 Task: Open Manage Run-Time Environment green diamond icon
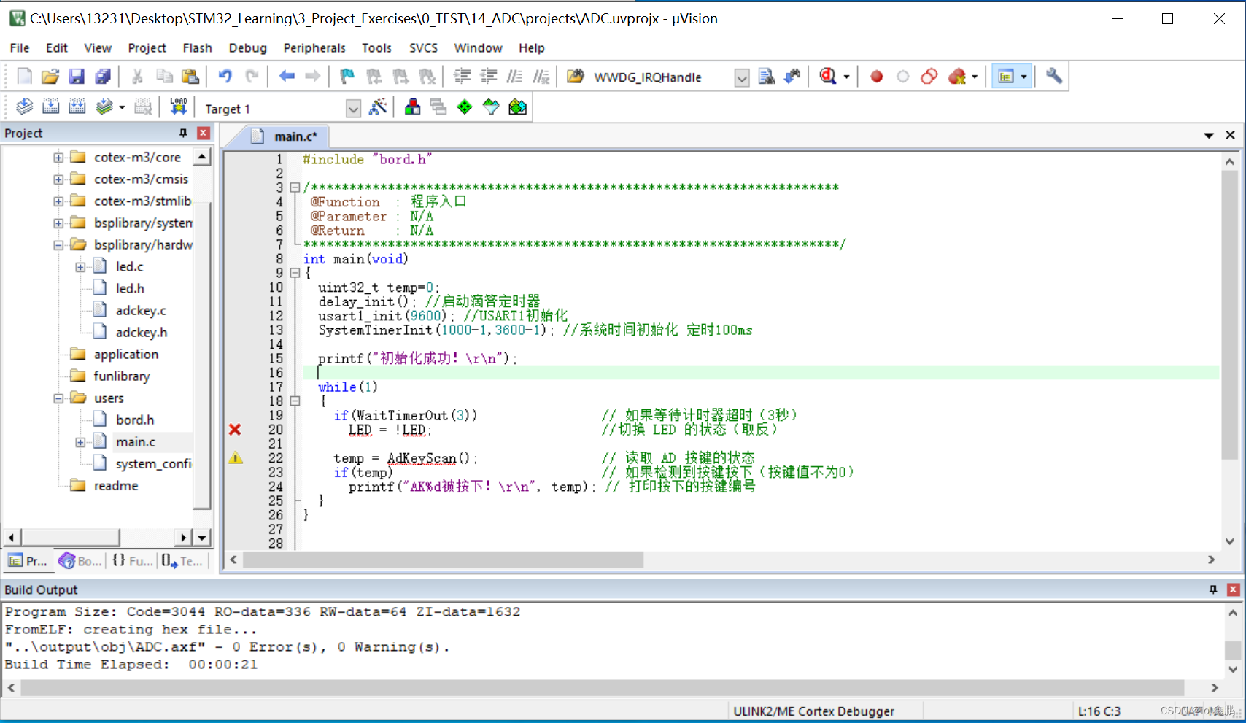pyautogui.click(x=465, y=107)
